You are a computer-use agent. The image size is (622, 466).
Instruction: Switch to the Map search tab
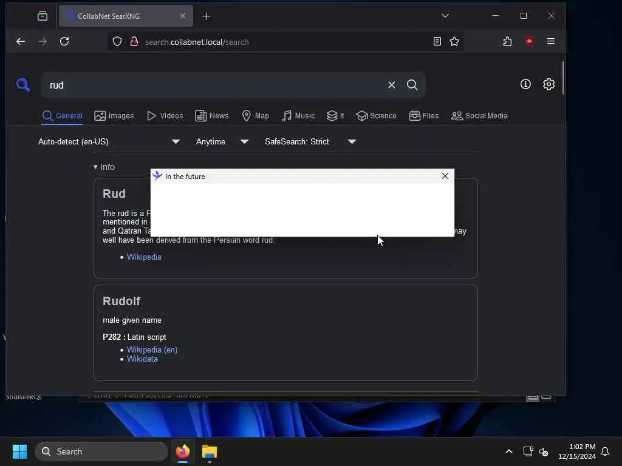coord(256,116)
